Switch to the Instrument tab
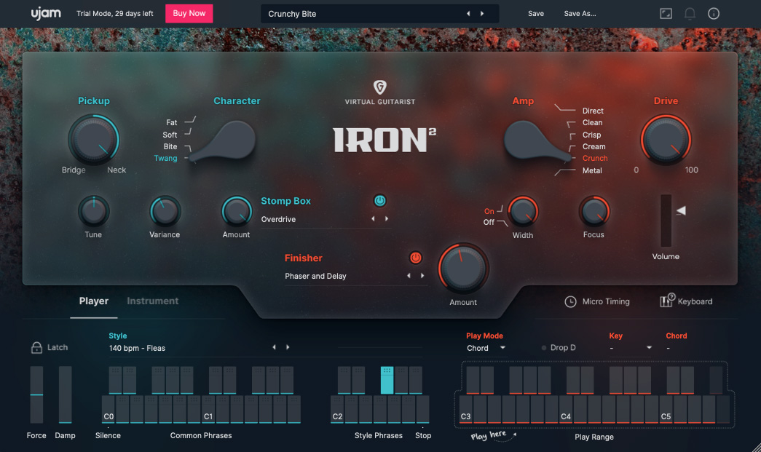Viewport: 761px width, 452px height. click(152, 301)
